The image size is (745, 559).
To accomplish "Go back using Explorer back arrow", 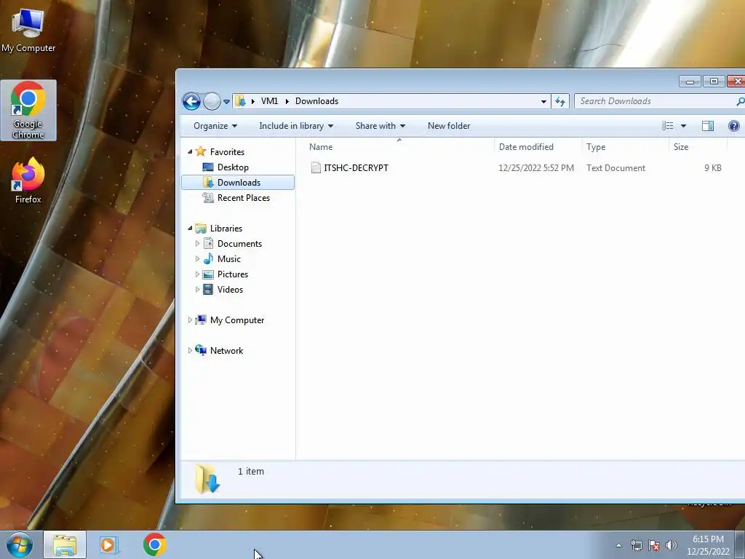I will pos(191,101).
